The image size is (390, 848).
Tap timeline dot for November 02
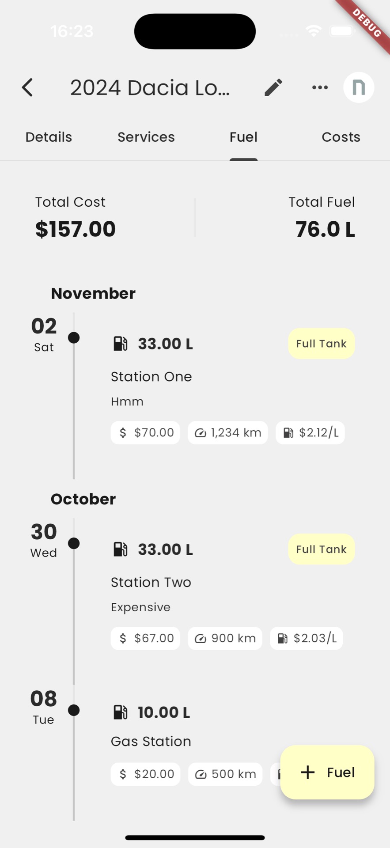coord(74,338)
